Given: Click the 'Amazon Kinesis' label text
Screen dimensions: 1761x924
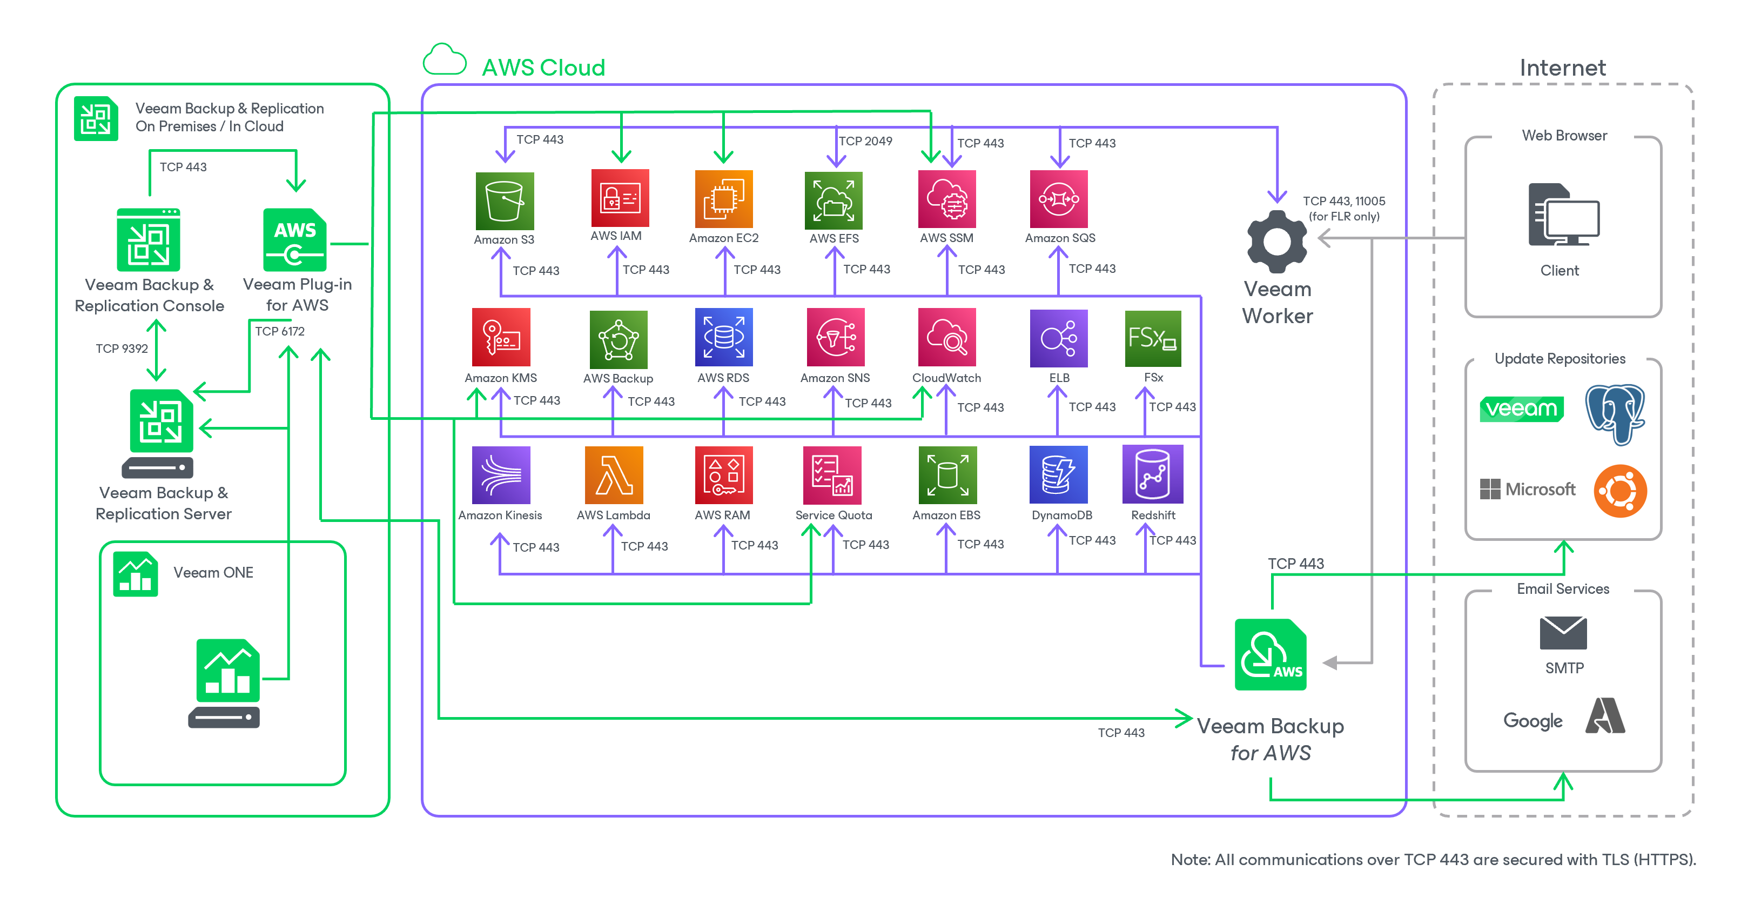Looking at the screenshot, I should [x=500, y=515].
